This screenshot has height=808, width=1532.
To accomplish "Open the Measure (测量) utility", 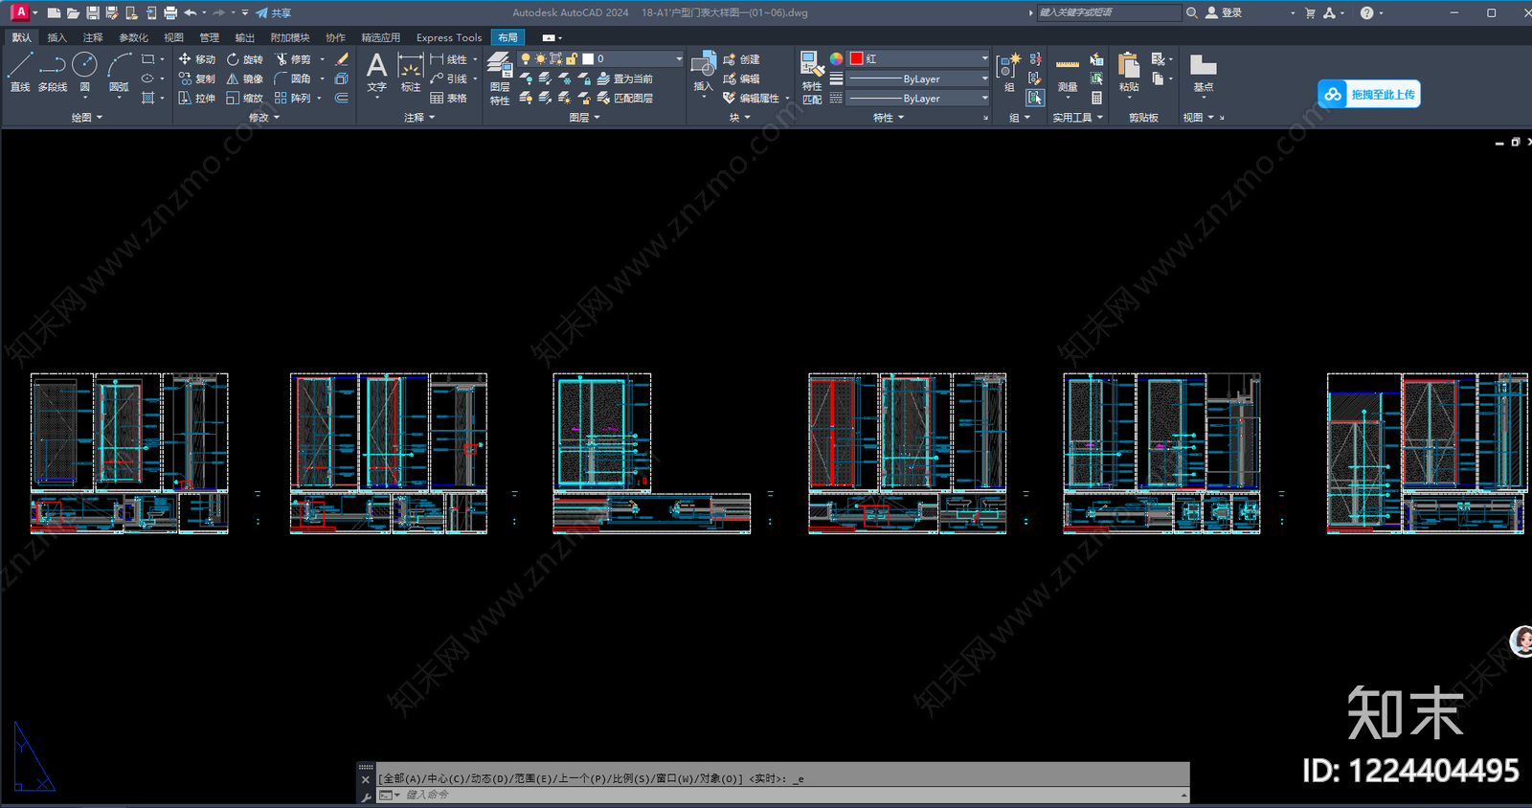I will coord(1068,75).
